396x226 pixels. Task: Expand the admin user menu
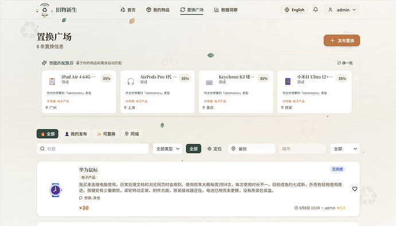coord(342,10)
